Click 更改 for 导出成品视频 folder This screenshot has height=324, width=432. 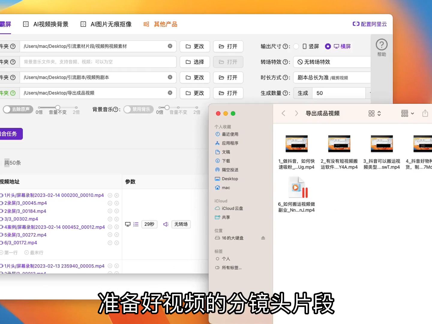point(195,93)
